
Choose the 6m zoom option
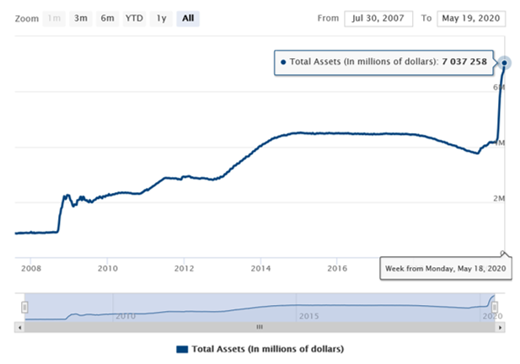pos(107,19)
